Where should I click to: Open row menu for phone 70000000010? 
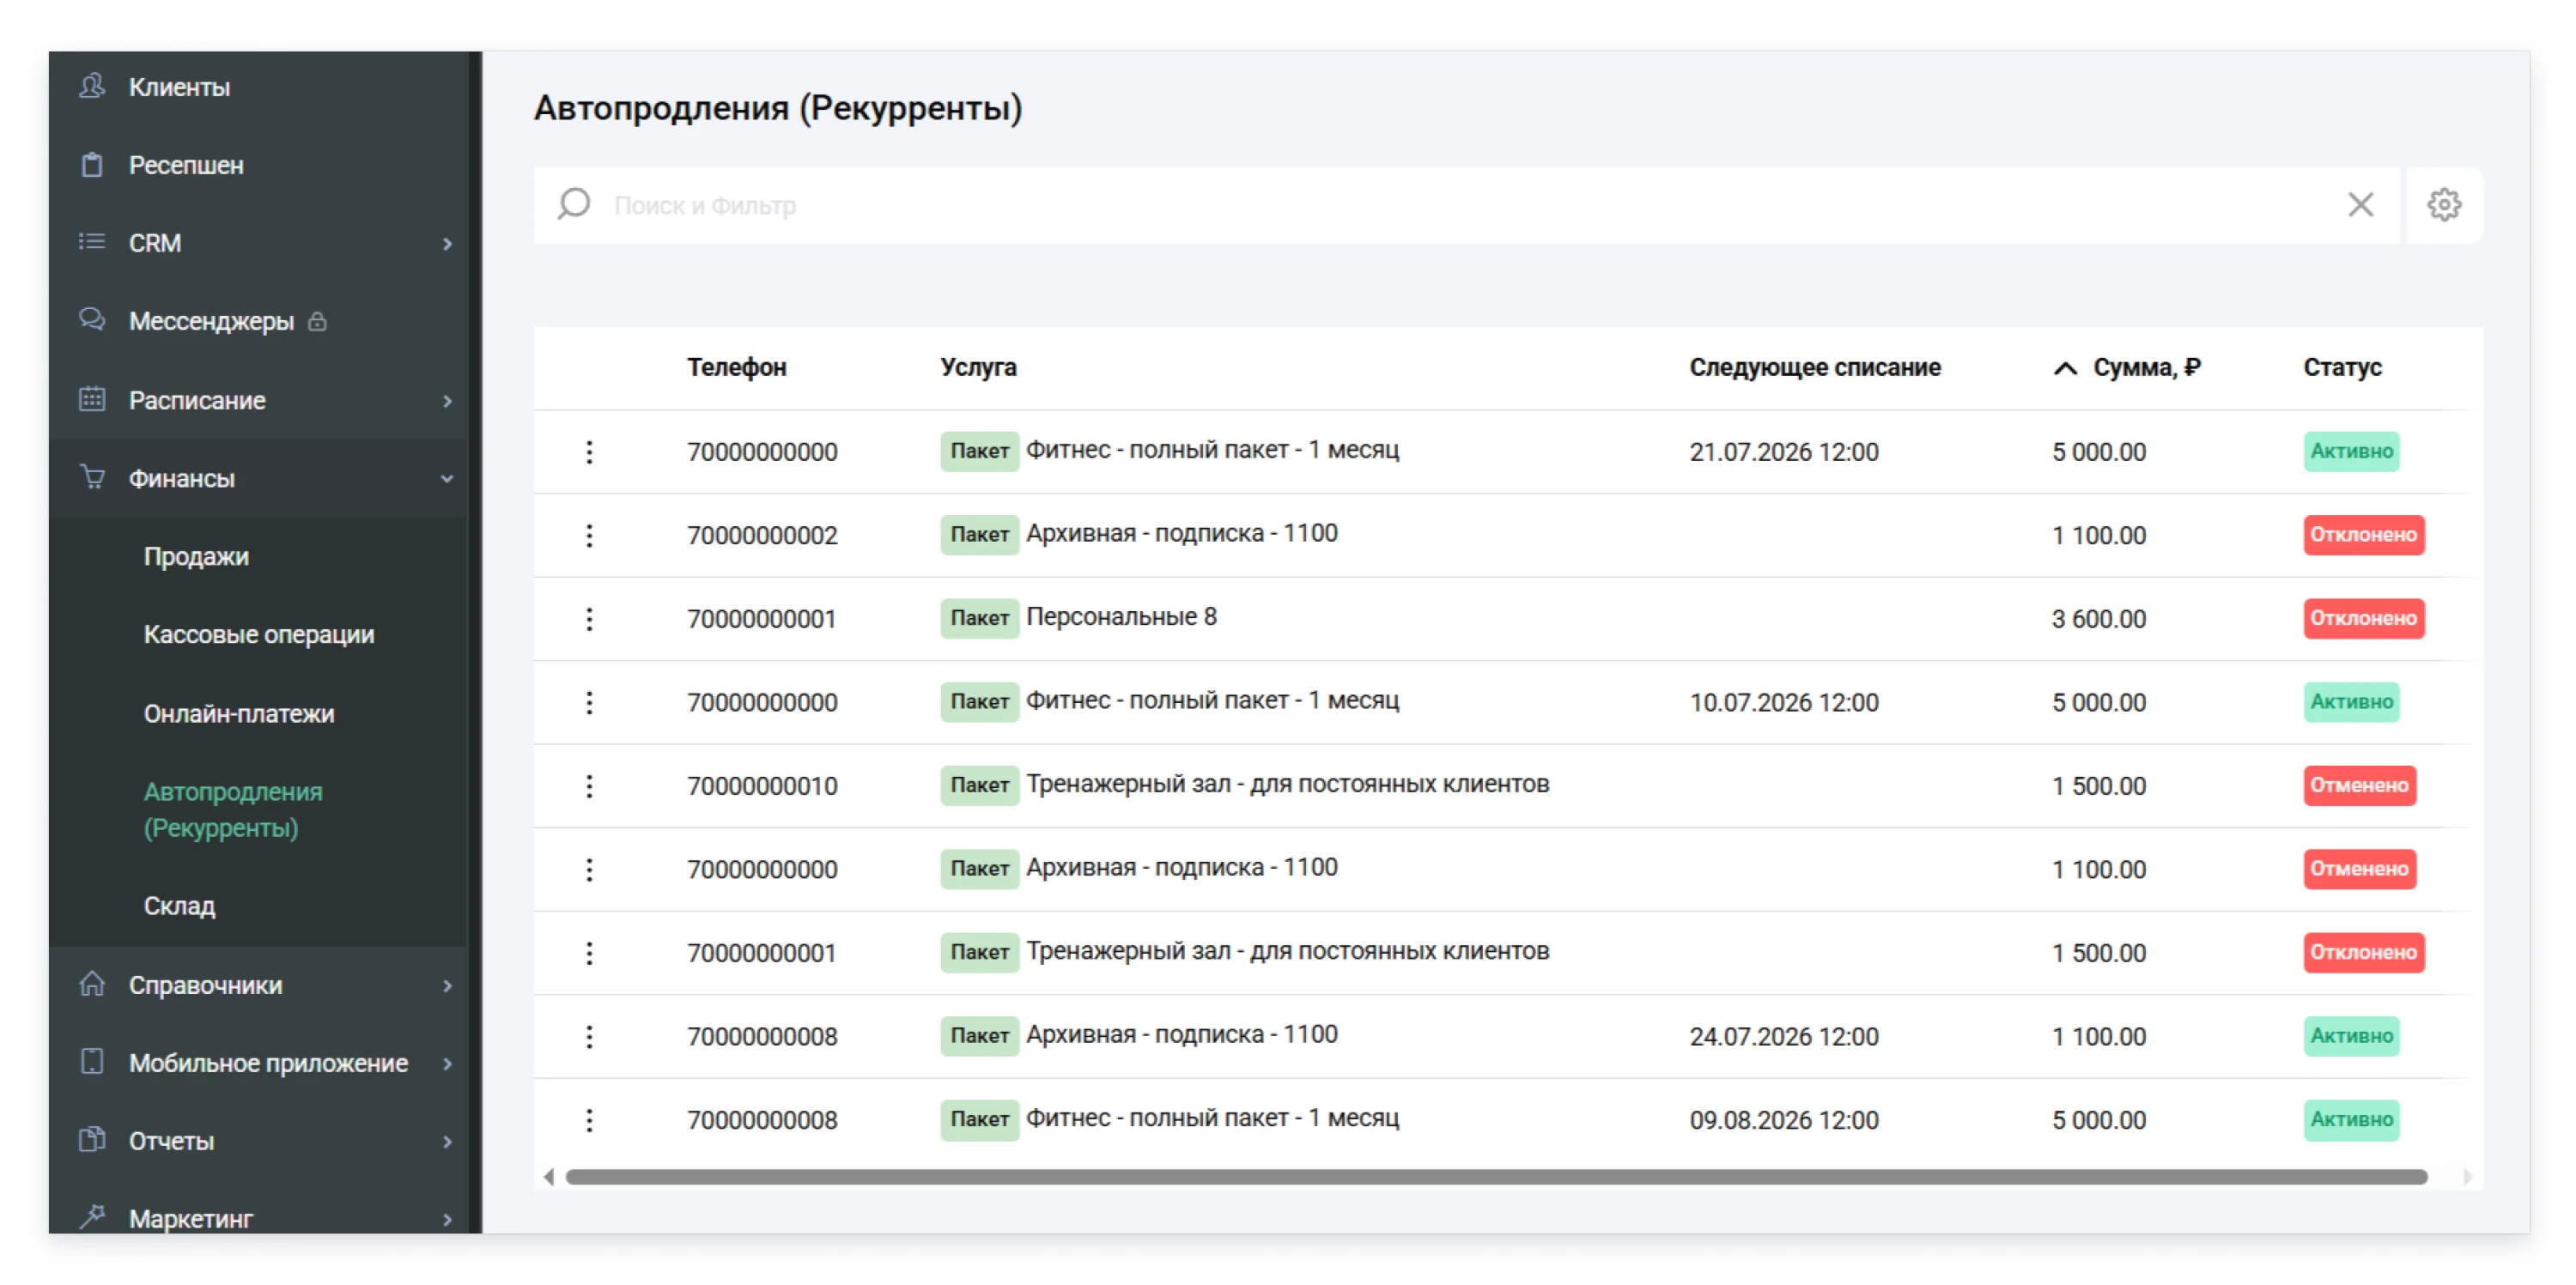pyautogui.click(x=589, y=786)
